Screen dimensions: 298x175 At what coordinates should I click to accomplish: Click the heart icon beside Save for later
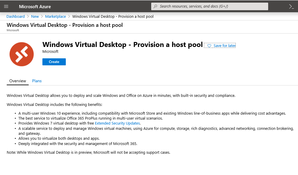(x=209, y=46)
